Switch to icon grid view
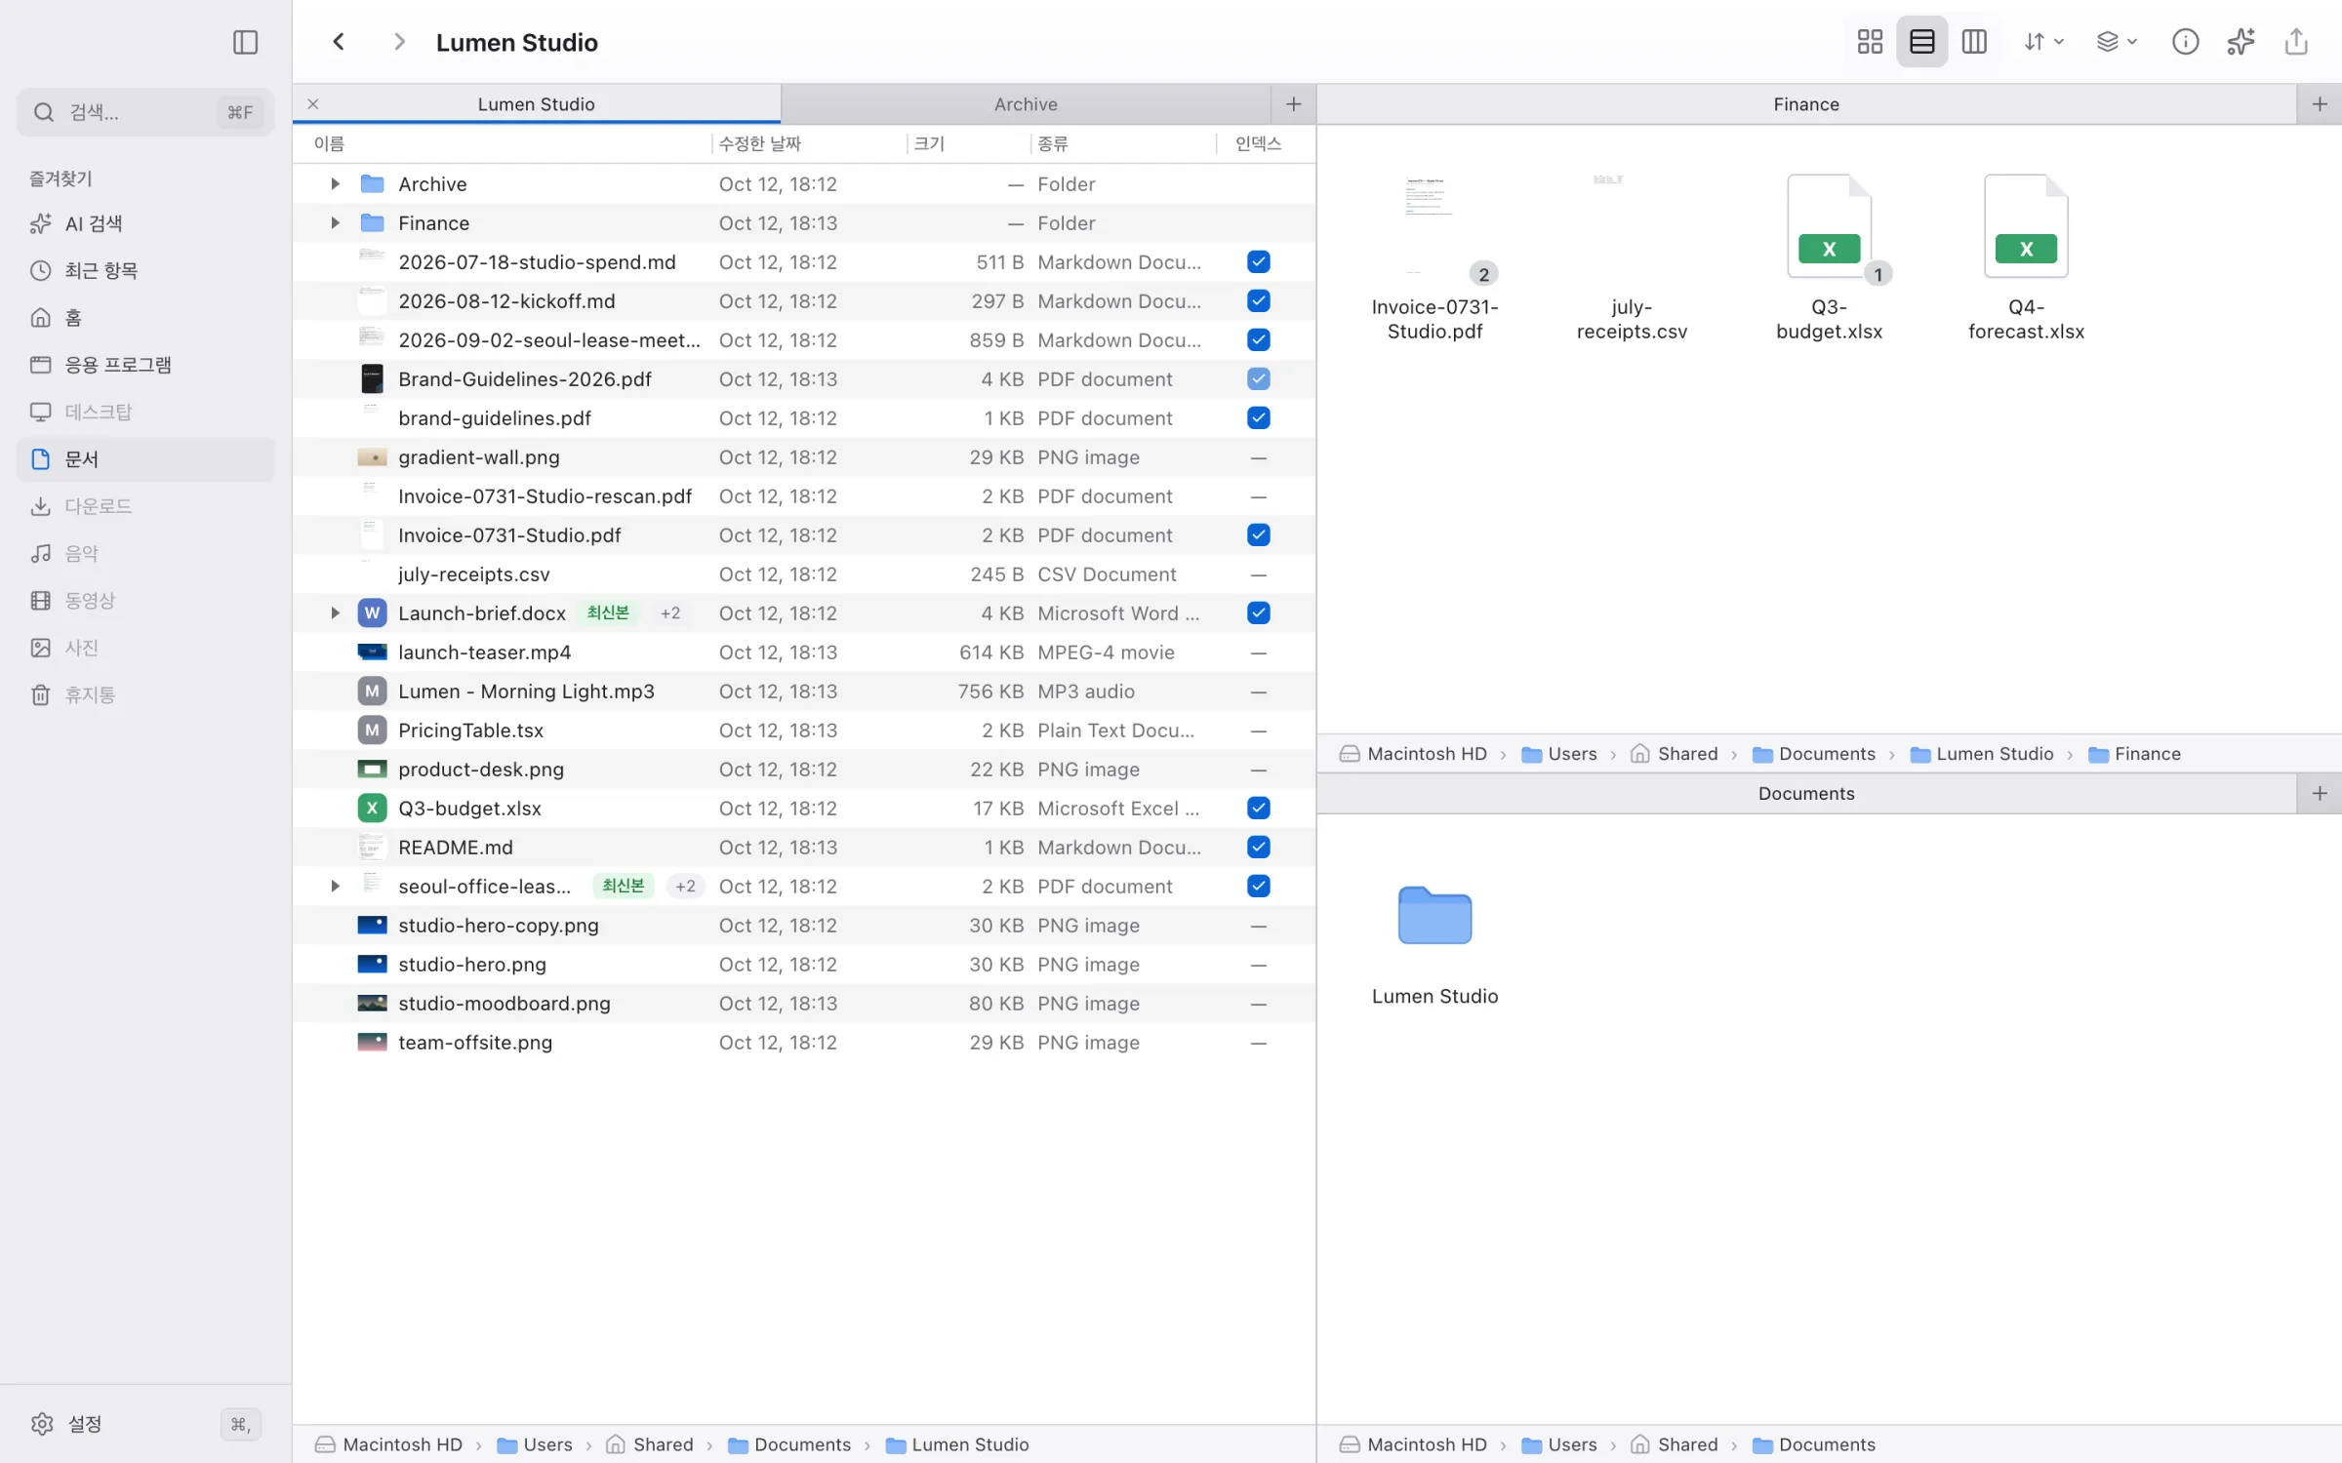This screenshot has width=2342, height=1463. click(1870, 42)
